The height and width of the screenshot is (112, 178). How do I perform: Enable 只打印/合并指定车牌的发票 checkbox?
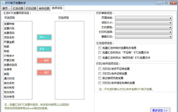[100, 83]
